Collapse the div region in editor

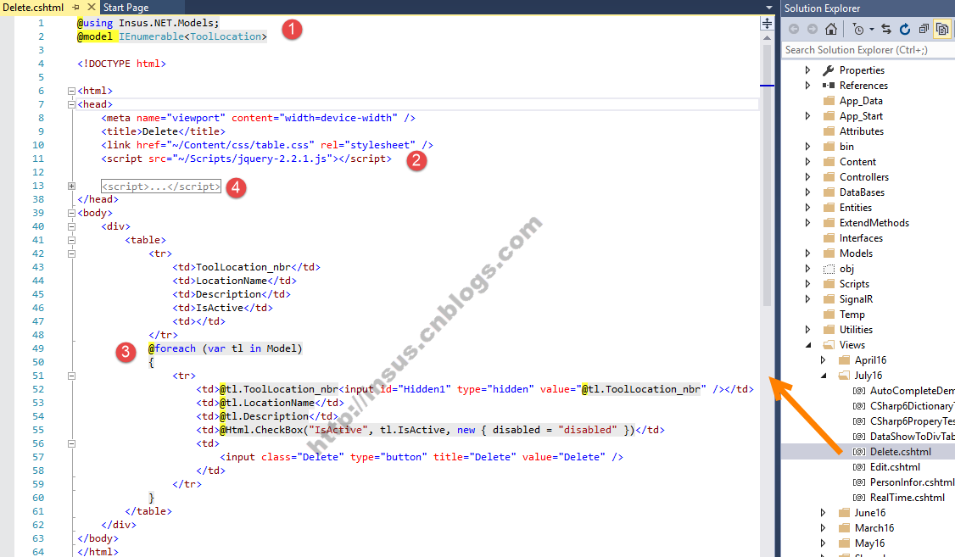click(71, 226)
